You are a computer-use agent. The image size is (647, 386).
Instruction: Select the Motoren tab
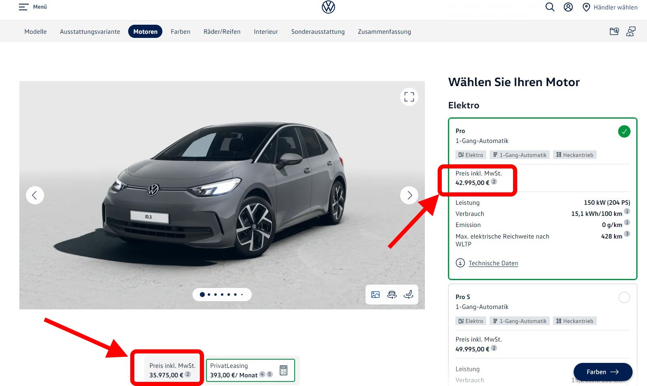(x=145, y=32)
